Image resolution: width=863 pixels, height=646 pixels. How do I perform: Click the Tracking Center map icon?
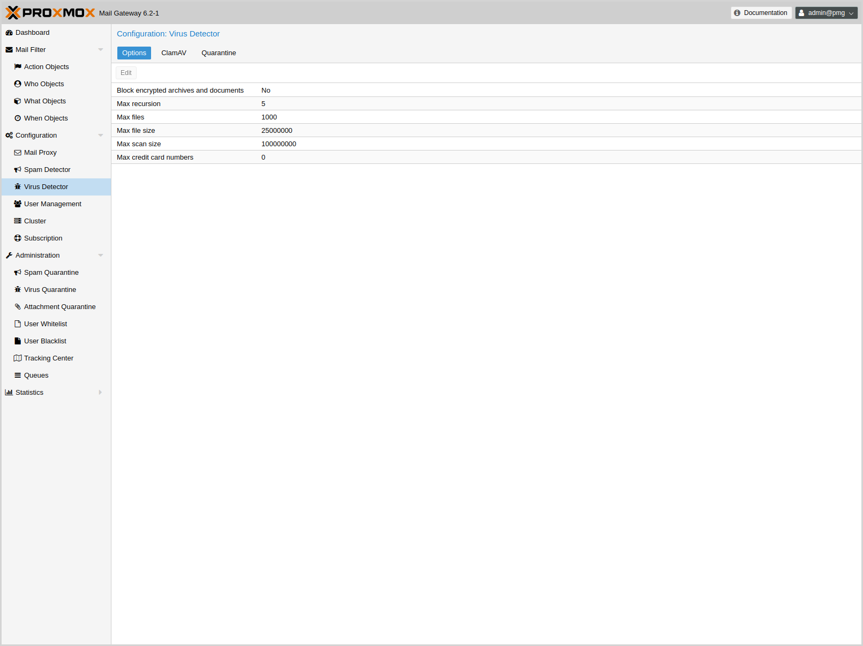[18, 358]
